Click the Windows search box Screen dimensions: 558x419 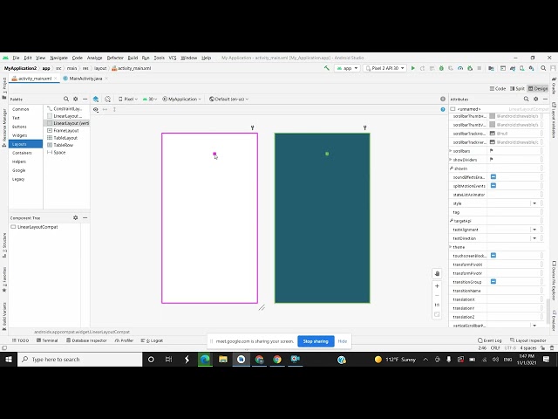(x=79, y=359)
